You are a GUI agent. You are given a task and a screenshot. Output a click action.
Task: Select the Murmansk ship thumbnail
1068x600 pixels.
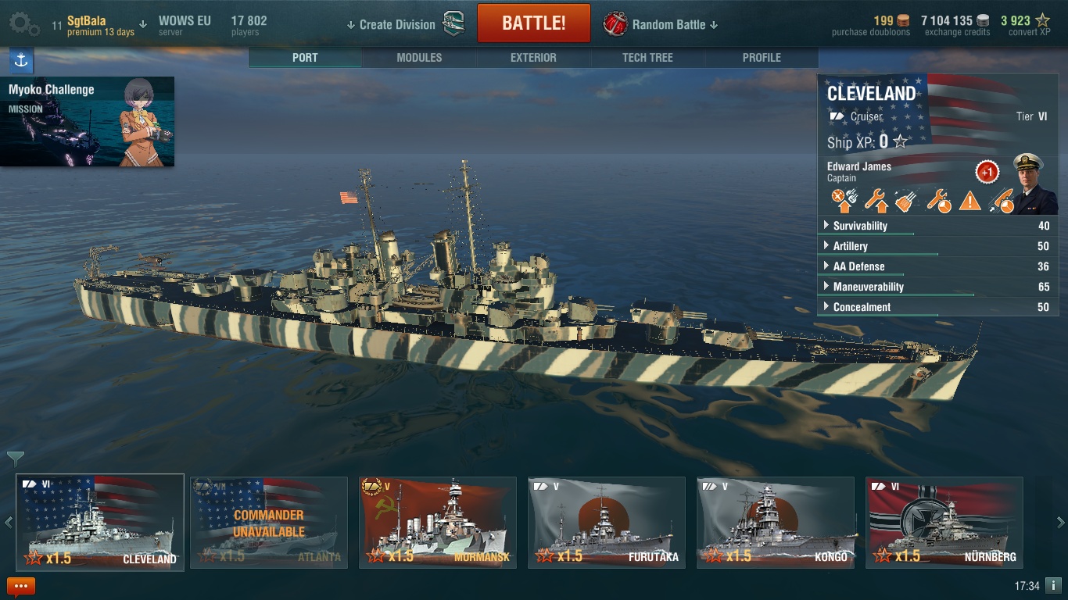pos(438,523)
